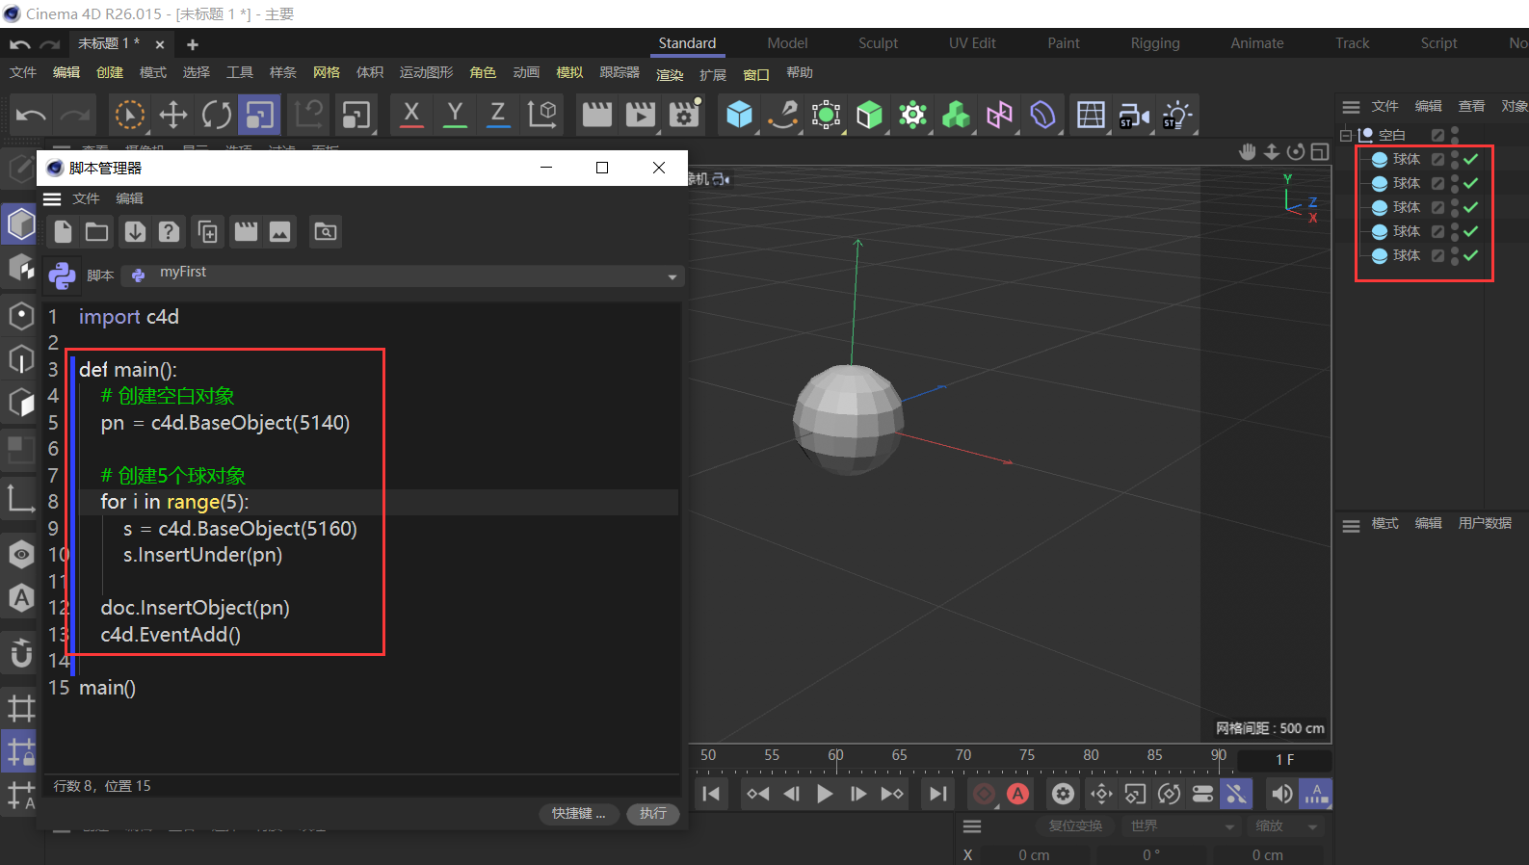
Task: Create new script in Script Manager
Action: pyautogui.click(x=63, y=231)
